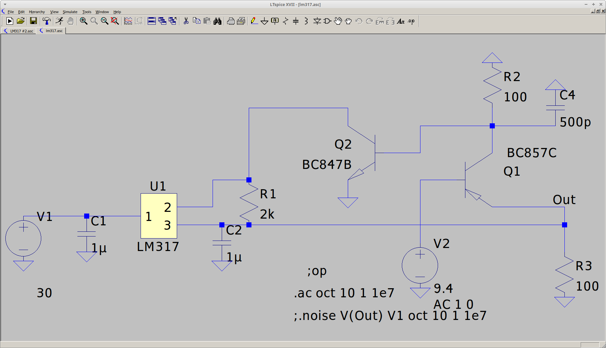Viewport: 606px width, 348px height.
Task: Open the View menu
Action: point(54,12)
